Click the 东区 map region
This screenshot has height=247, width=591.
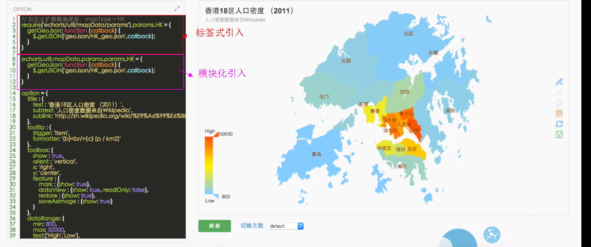(412, 149)
